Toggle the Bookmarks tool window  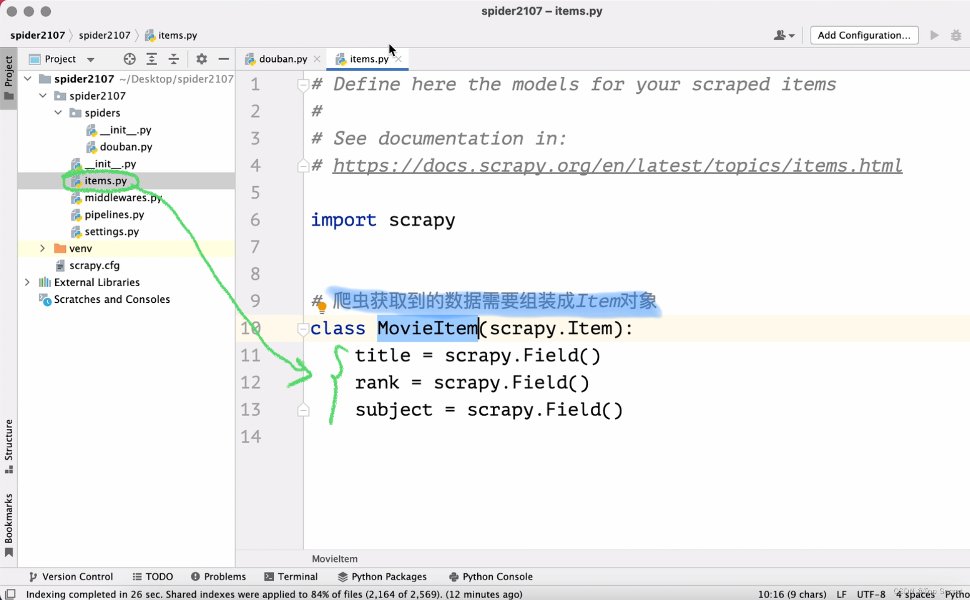tap(9, 525)
